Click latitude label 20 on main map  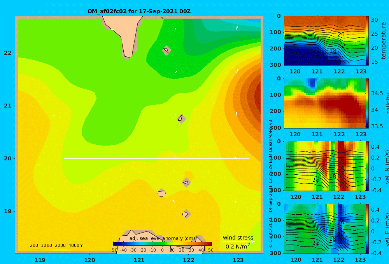coord(8,158)
